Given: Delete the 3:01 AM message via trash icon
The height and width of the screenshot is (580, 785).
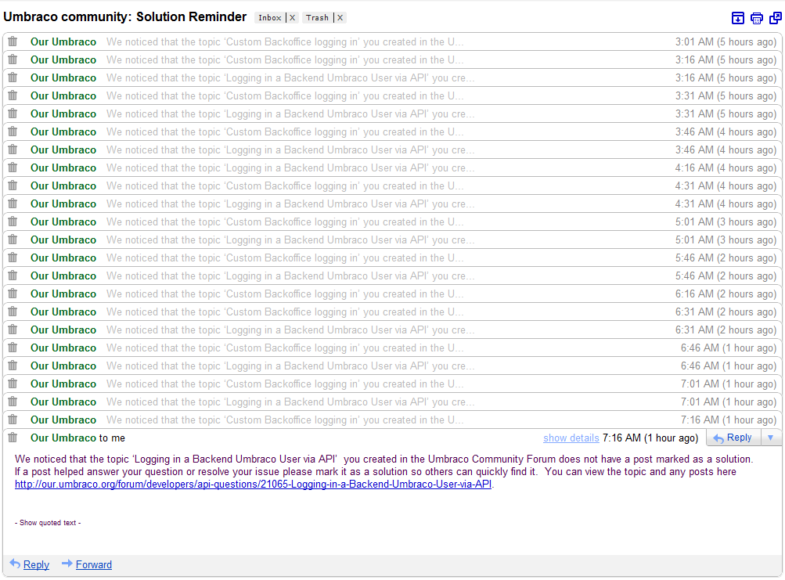Looking at the screenshot, I should 13,41.
